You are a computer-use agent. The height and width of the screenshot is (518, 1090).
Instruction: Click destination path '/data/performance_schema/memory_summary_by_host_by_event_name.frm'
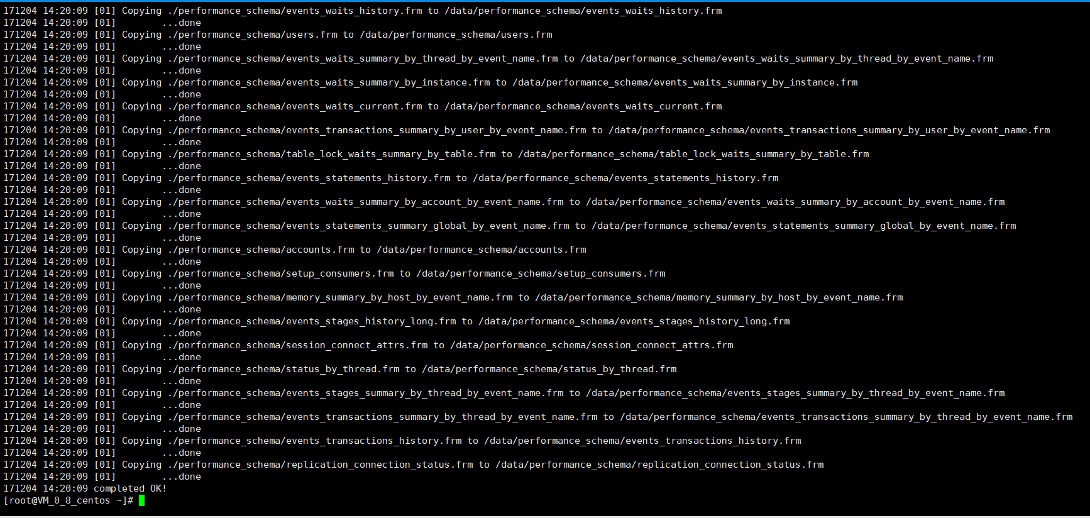click(x=719, y=297)
